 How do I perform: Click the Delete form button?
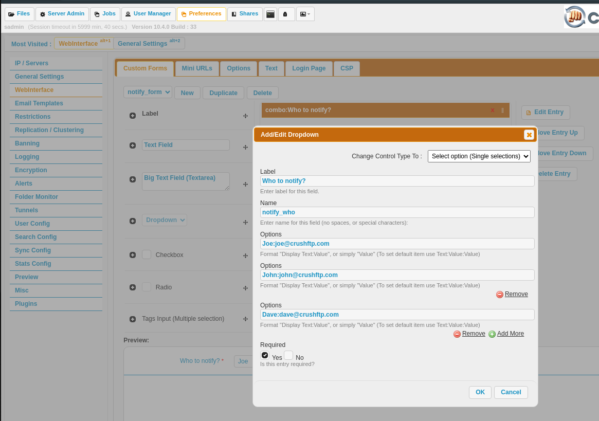(263, 93)
